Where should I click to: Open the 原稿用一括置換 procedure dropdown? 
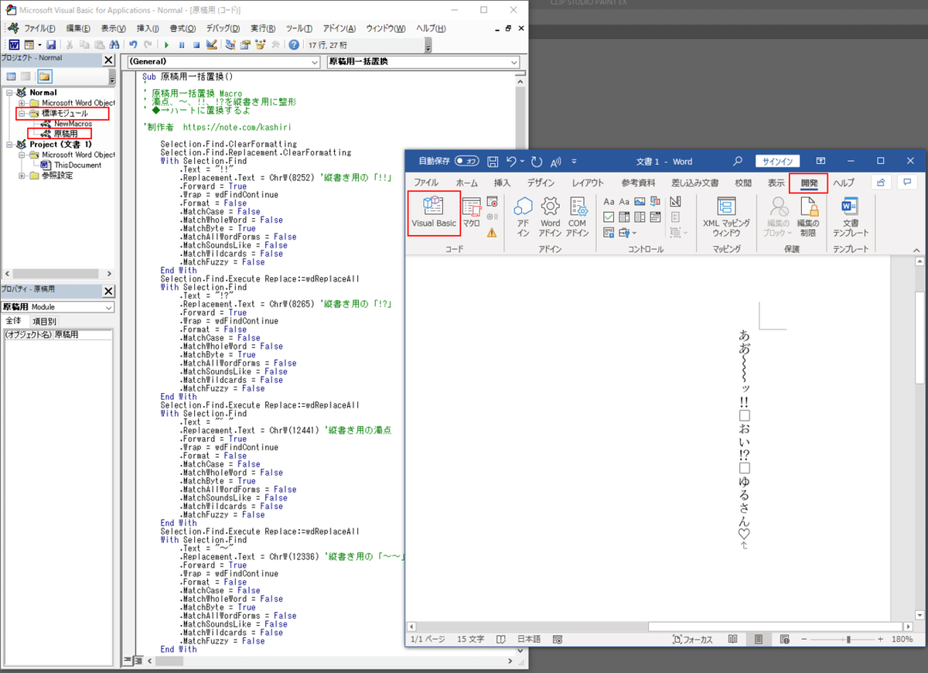point(515,62)
